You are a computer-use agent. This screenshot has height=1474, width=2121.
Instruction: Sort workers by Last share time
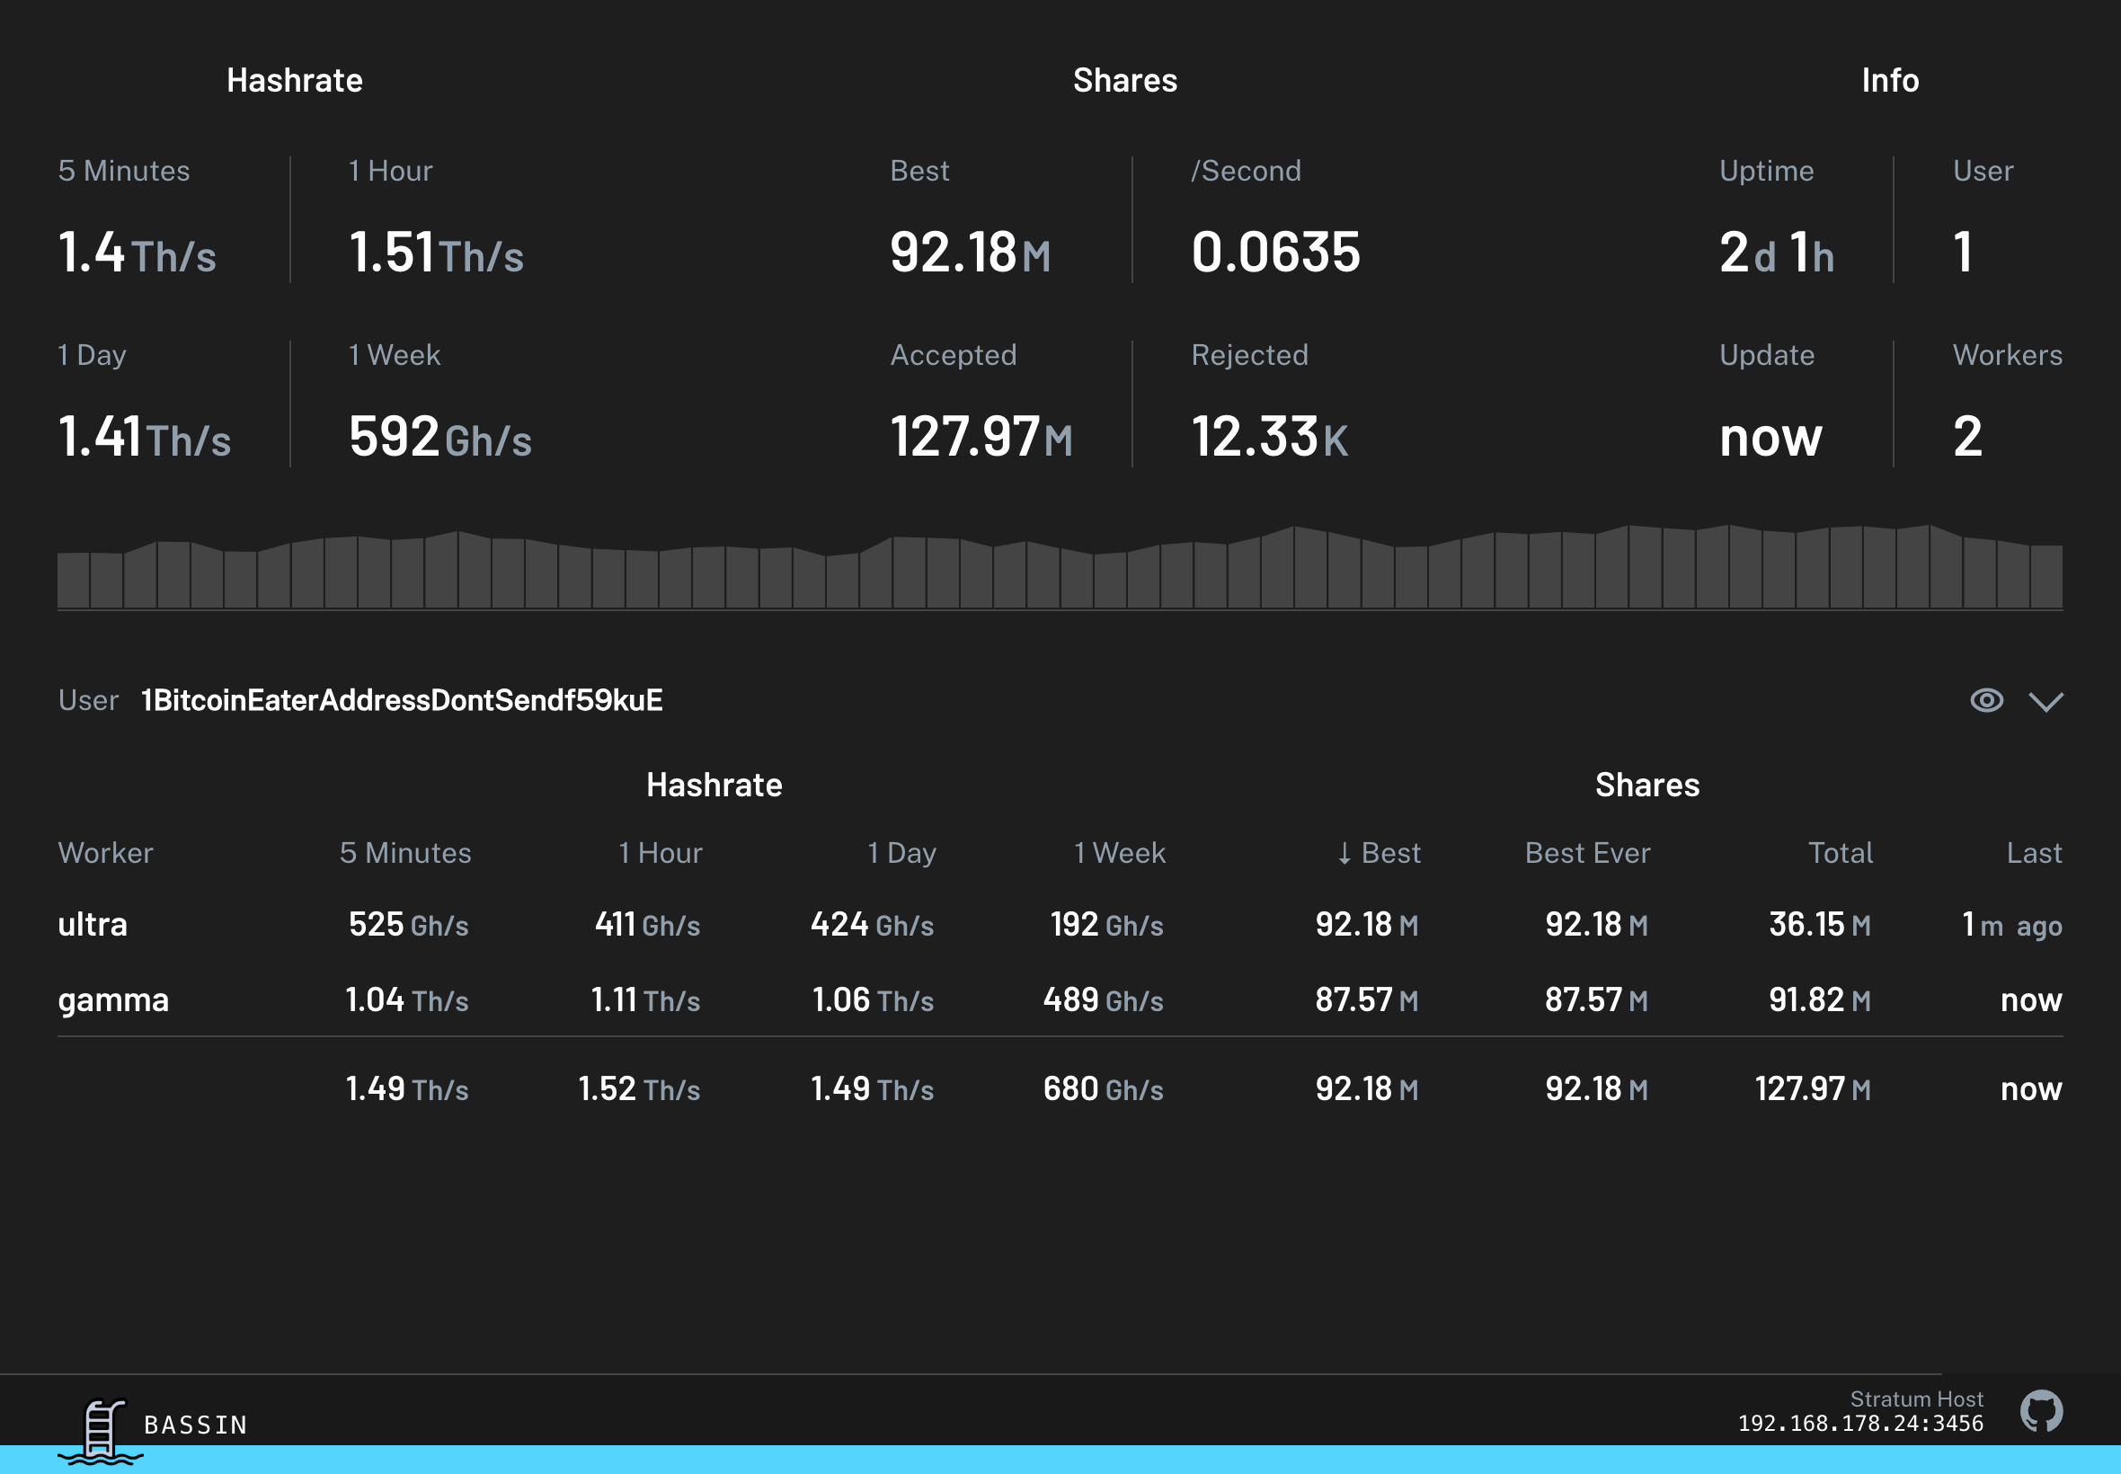tap(2033, 852)
